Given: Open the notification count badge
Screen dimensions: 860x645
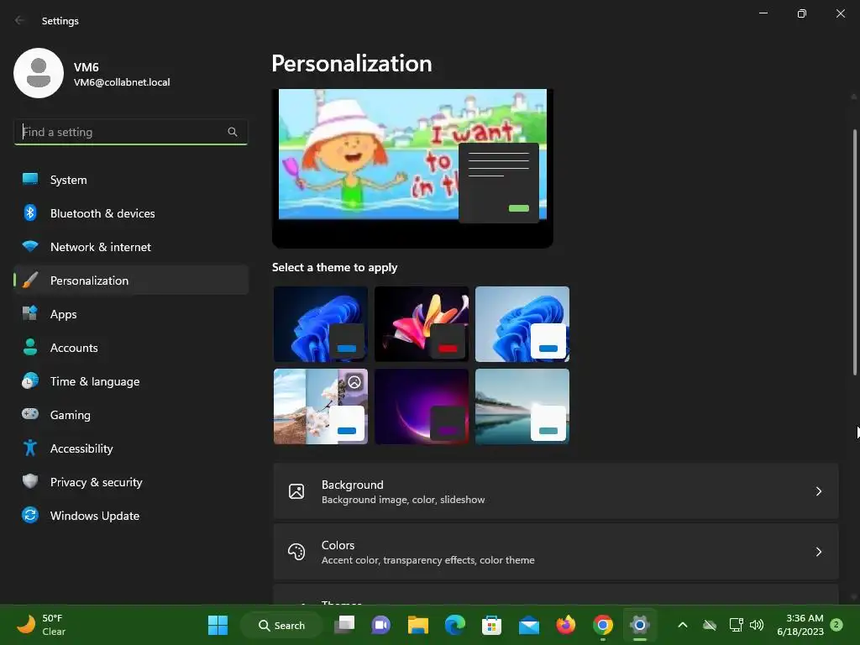Looking at the screenshot, I should click(836, 625).
